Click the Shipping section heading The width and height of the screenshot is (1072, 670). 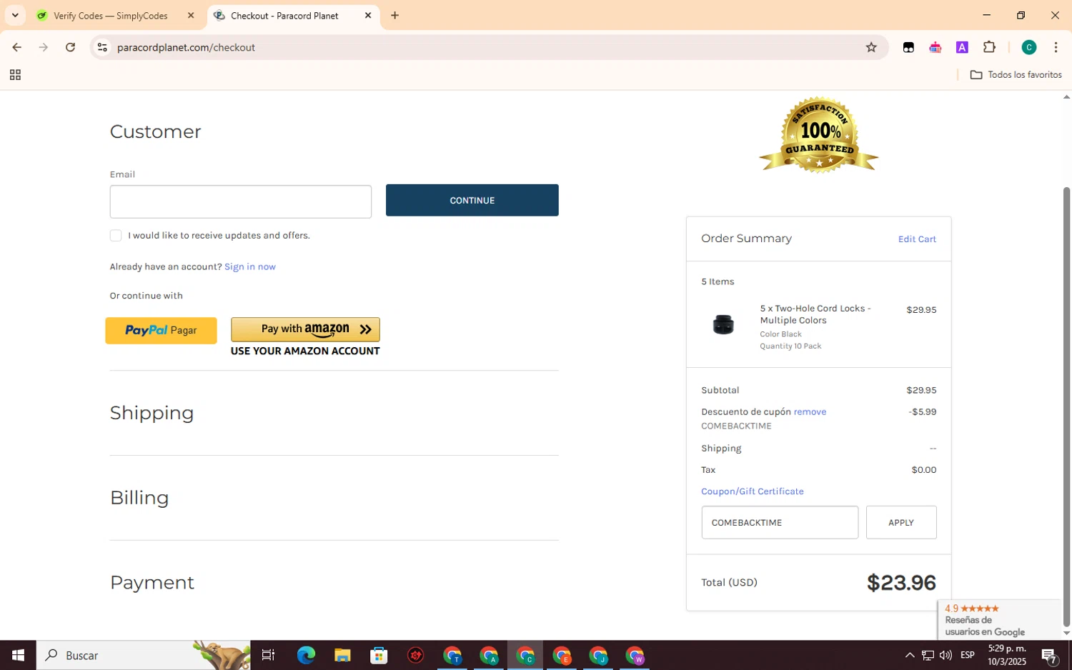[x=152, y=413]
